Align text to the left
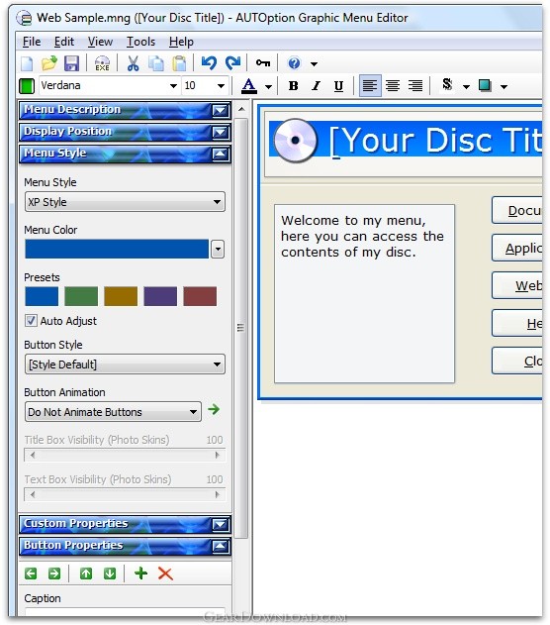This screenshot has width=550, height=625. pyautogui.click(x=370, y=85)
